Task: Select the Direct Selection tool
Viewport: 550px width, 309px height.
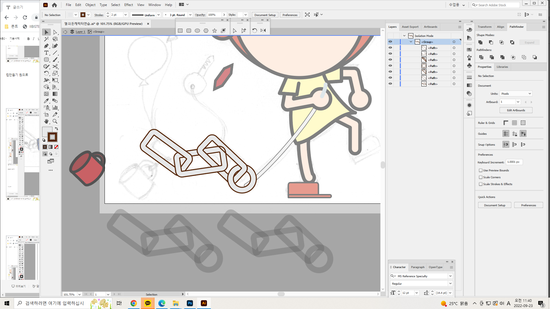Action: pyautogui.click(x=55, y=32)
